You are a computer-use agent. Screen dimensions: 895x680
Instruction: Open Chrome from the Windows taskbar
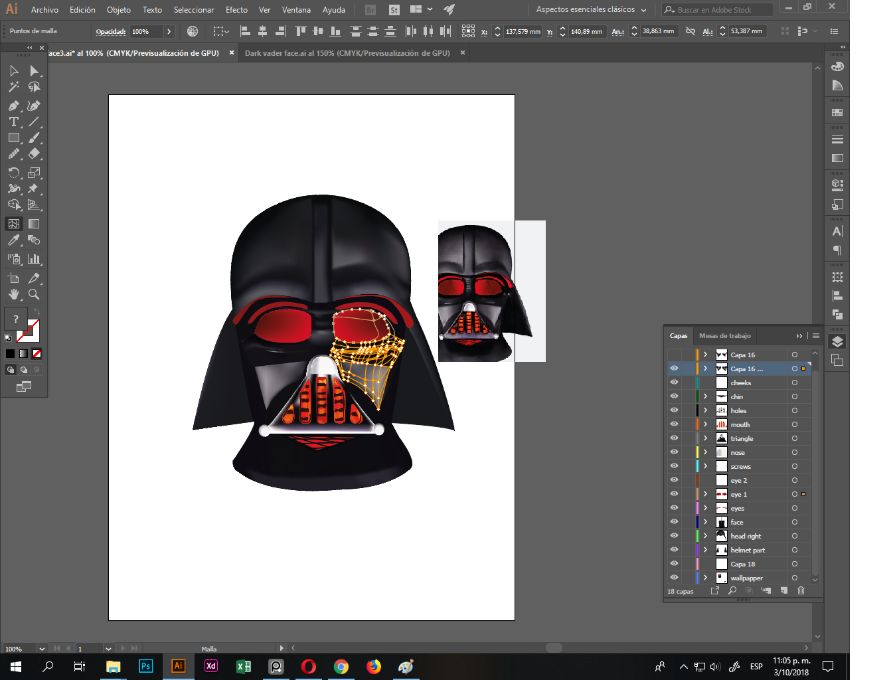tap(341, 667)
